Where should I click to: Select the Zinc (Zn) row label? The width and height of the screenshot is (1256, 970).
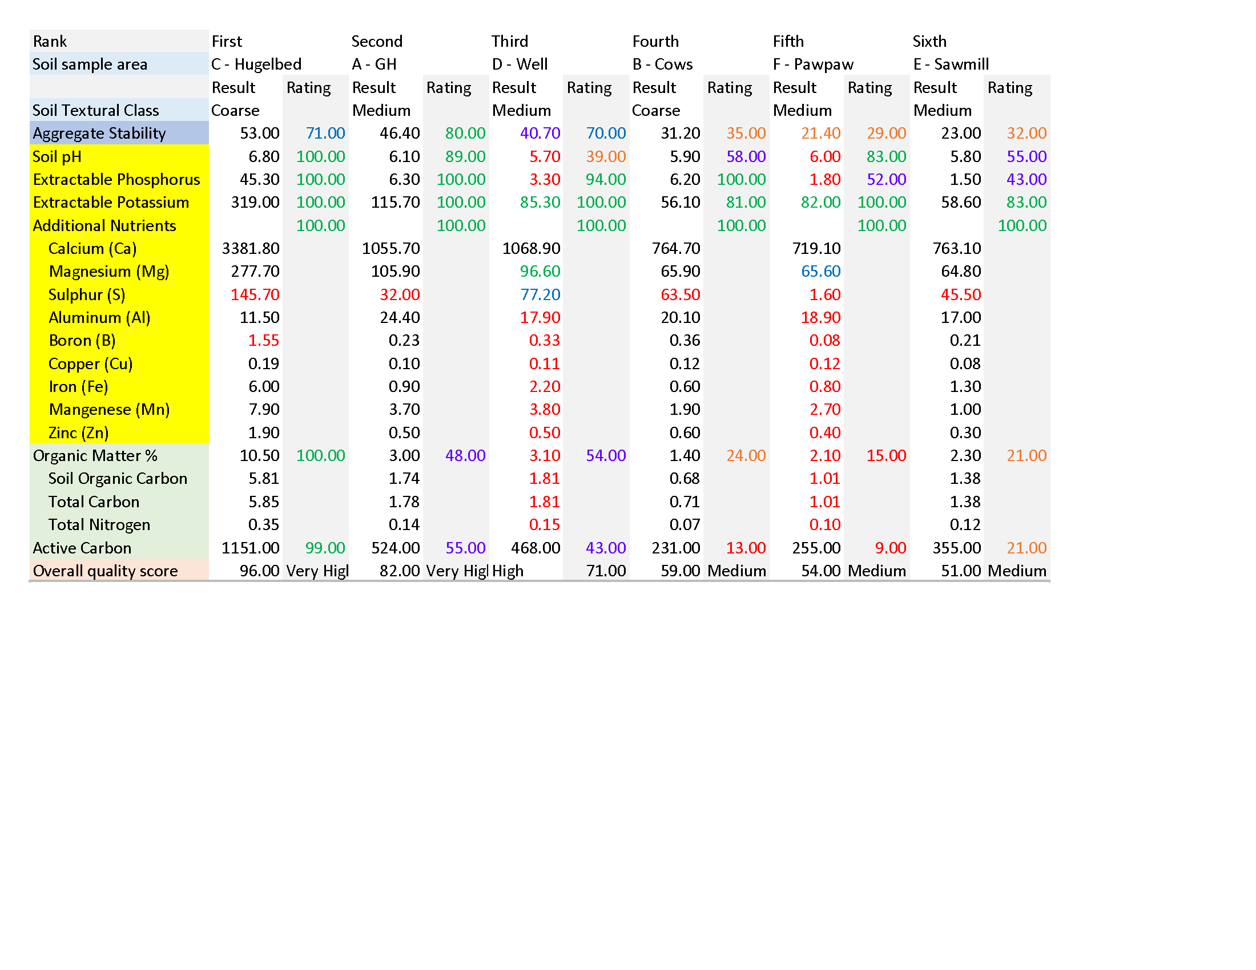click(x=78, y=433)
